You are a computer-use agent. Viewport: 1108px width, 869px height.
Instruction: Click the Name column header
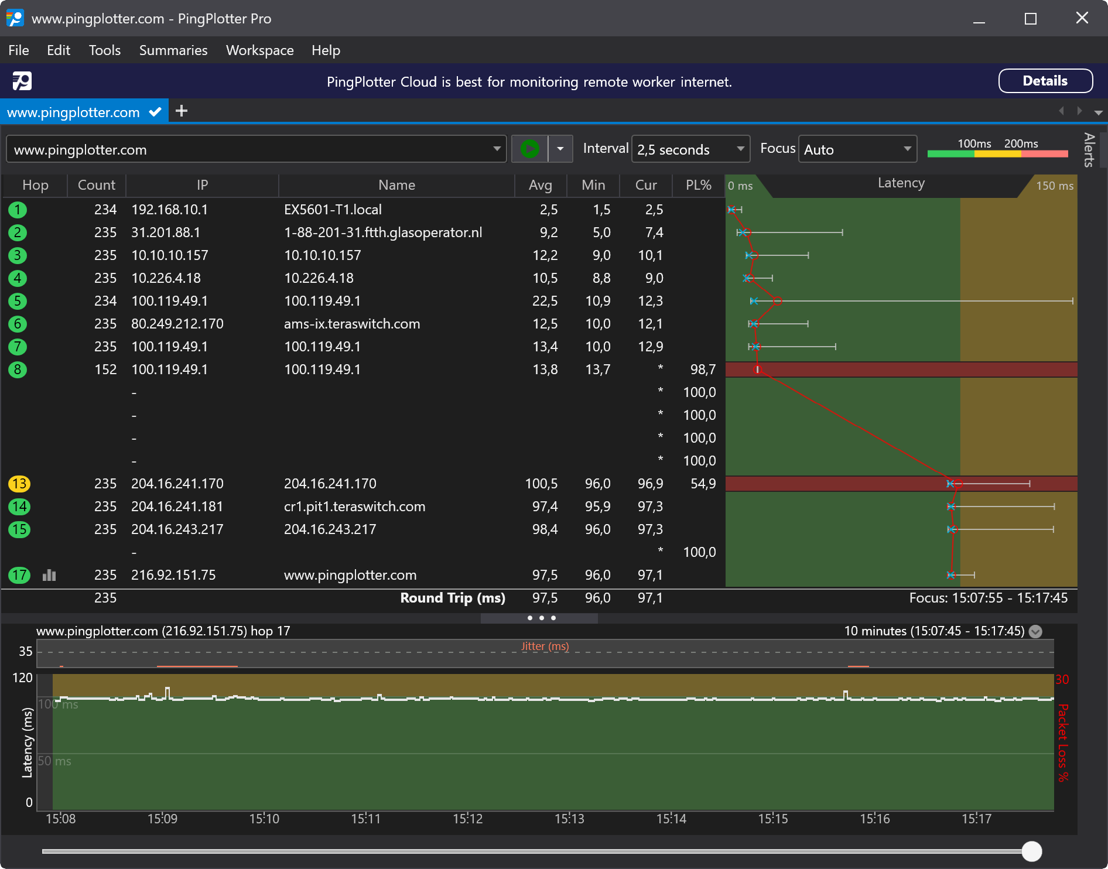[x=396, y=185]
